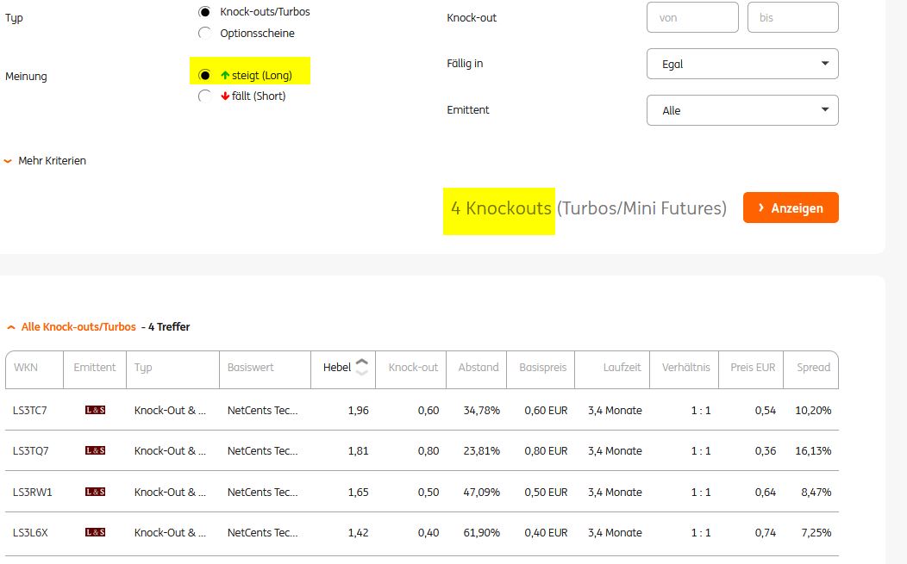907x564 pixels.
Task: Click the L&S logo in the LS3RW1 row
Action: pyautogui.click(x=95, y=492)
